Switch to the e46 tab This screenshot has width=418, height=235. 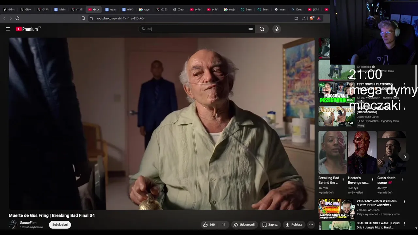pos(128,9)
